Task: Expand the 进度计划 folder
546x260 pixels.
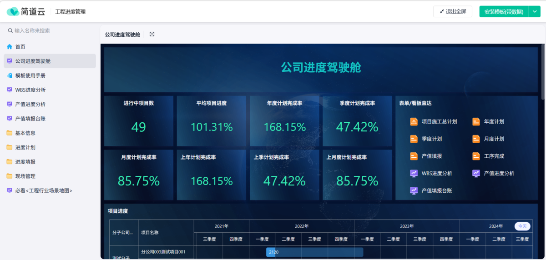Action: (50, 147)
